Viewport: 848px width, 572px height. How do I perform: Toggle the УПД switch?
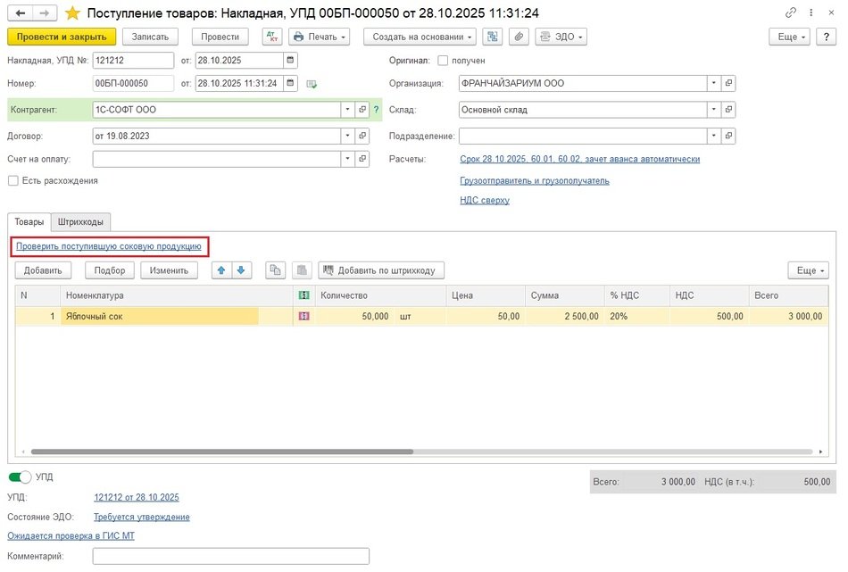[21, 477]
